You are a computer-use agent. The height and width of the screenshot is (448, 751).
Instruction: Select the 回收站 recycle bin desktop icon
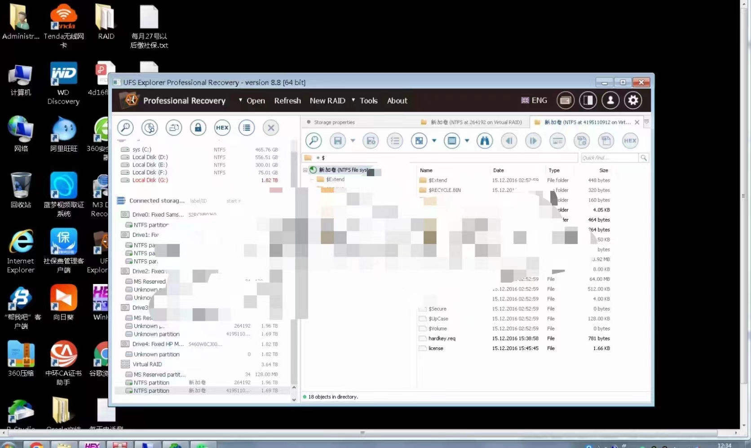click(x=21, y=191)
